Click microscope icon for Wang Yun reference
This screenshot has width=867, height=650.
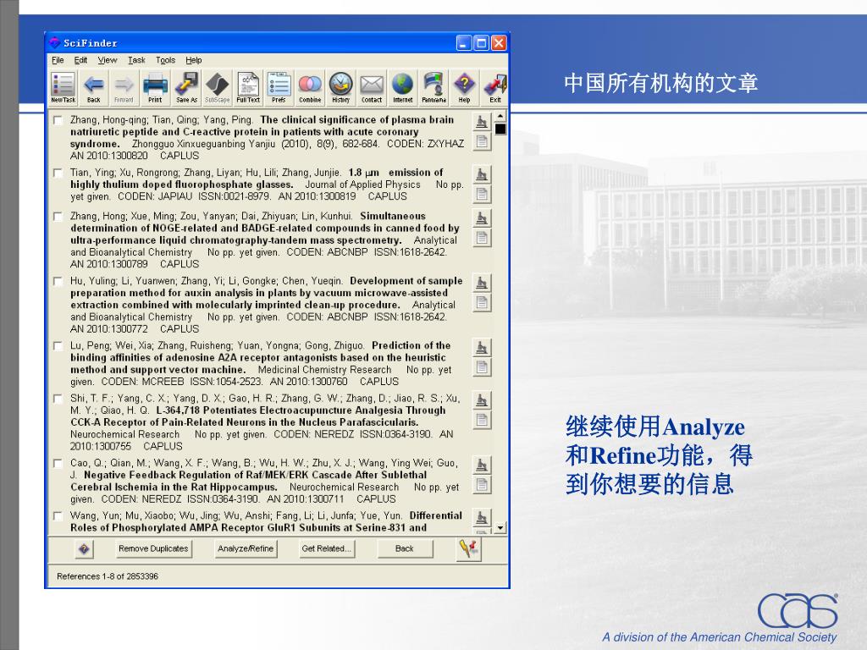482,518
